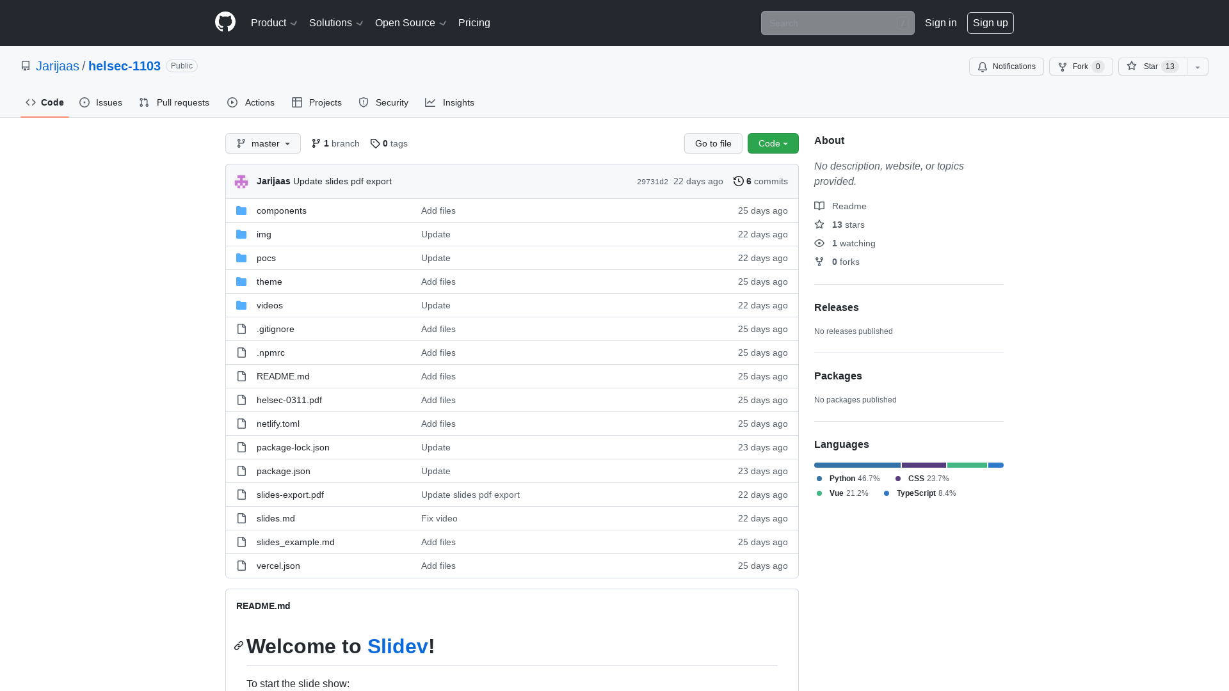Screen dimensions: 1229x691
Task: Open the components folder icon
Action: click(241, 210)
